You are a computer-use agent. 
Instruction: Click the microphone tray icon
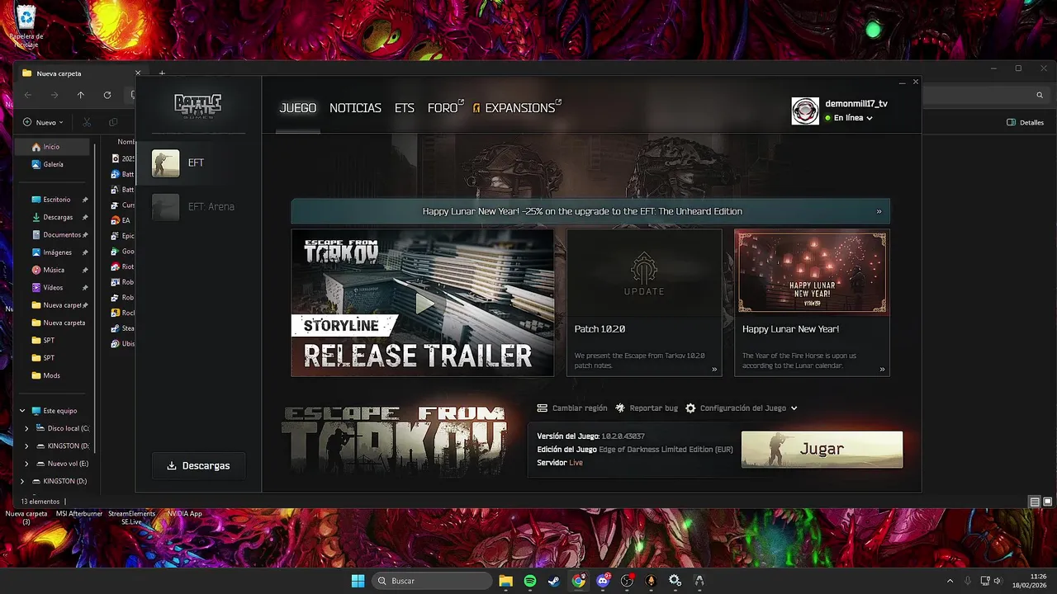coord(968,581)
